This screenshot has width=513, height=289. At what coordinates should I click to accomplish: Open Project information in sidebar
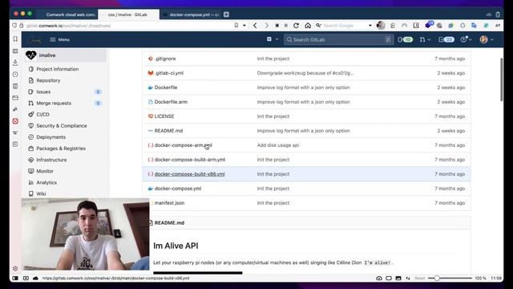pyautogui.click(x=57, y=69)
